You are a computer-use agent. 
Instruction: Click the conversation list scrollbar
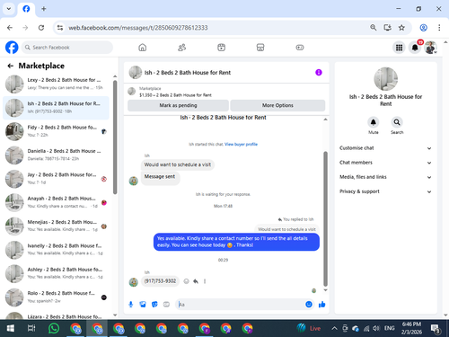point(115,137)
